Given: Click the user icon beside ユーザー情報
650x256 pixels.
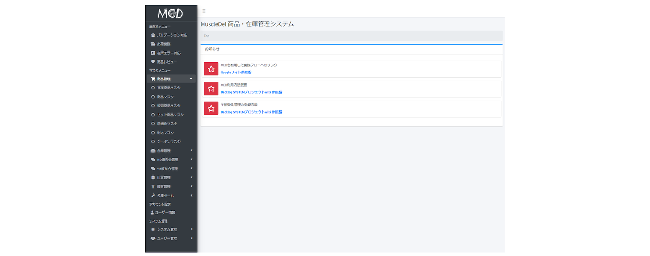Looking at the screenshot, I should click(152, 212).
